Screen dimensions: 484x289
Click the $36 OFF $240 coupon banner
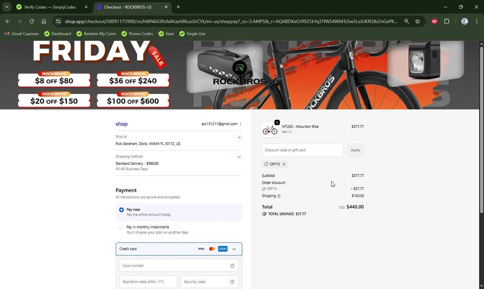coord(133,79)
